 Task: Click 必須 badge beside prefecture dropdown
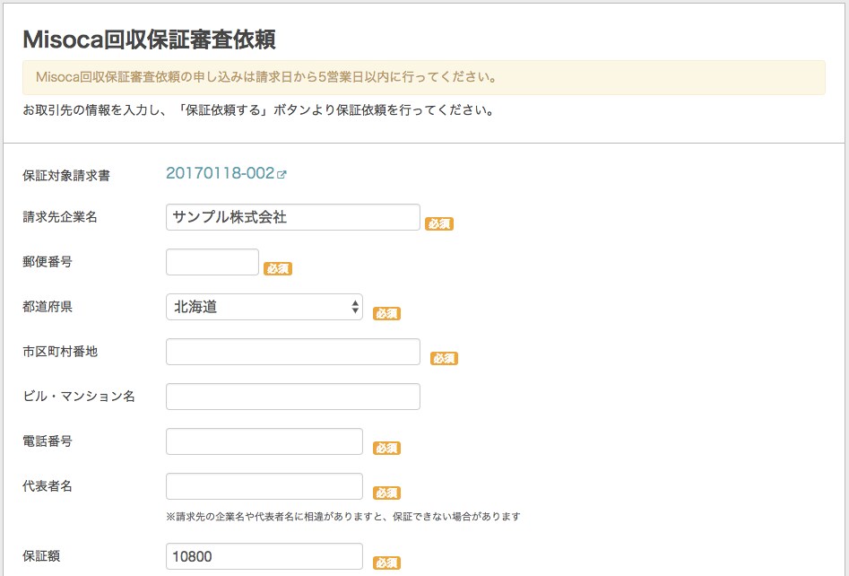coord(386,314)
